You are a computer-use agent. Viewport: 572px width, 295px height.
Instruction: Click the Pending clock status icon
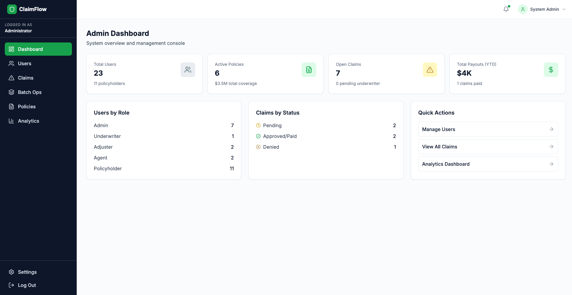[x=258, y=125]
